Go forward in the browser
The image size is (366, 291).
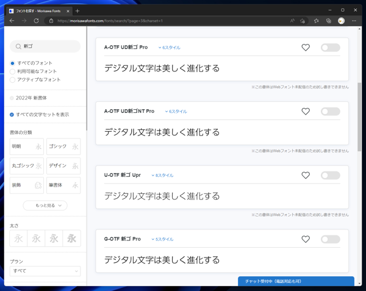pos(24,21)
